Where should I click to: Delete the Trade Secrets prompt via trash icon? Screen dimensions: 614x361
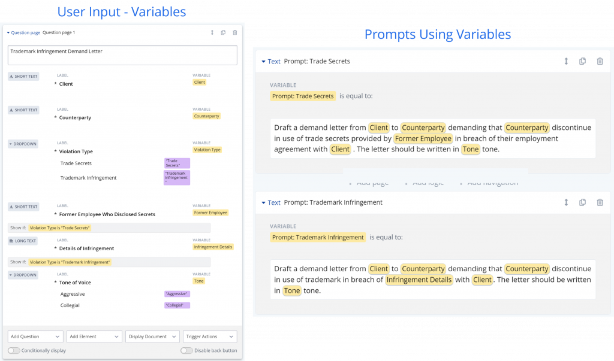(600, 60)
